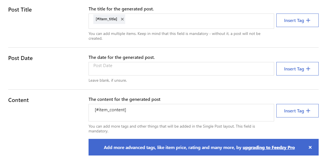Click the 'Content' section label

click(x=18, y=100)
